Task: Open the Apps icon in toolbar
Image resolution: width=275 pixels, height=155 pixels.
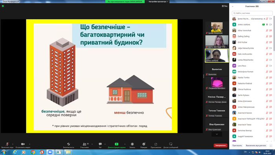Action: pos(156,144)
